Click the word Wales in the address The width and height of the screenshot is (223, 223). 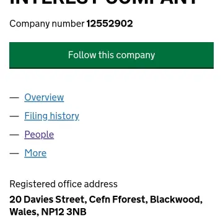(24, 212)
